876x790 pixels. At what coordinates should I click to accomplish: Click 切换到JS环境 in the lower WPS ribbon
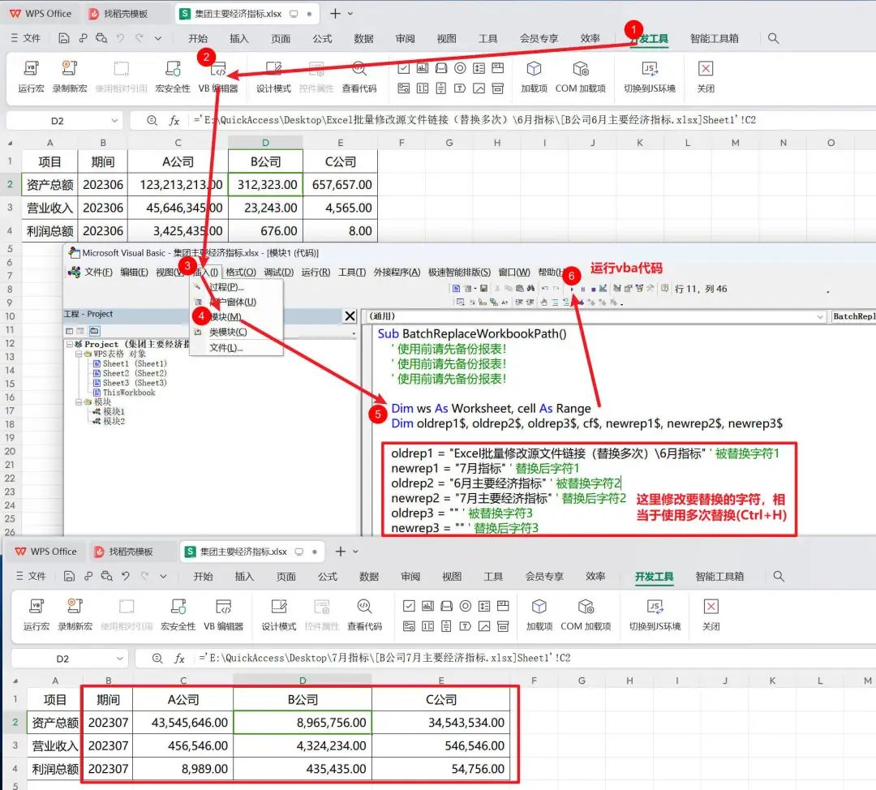(x=655, y=614)
